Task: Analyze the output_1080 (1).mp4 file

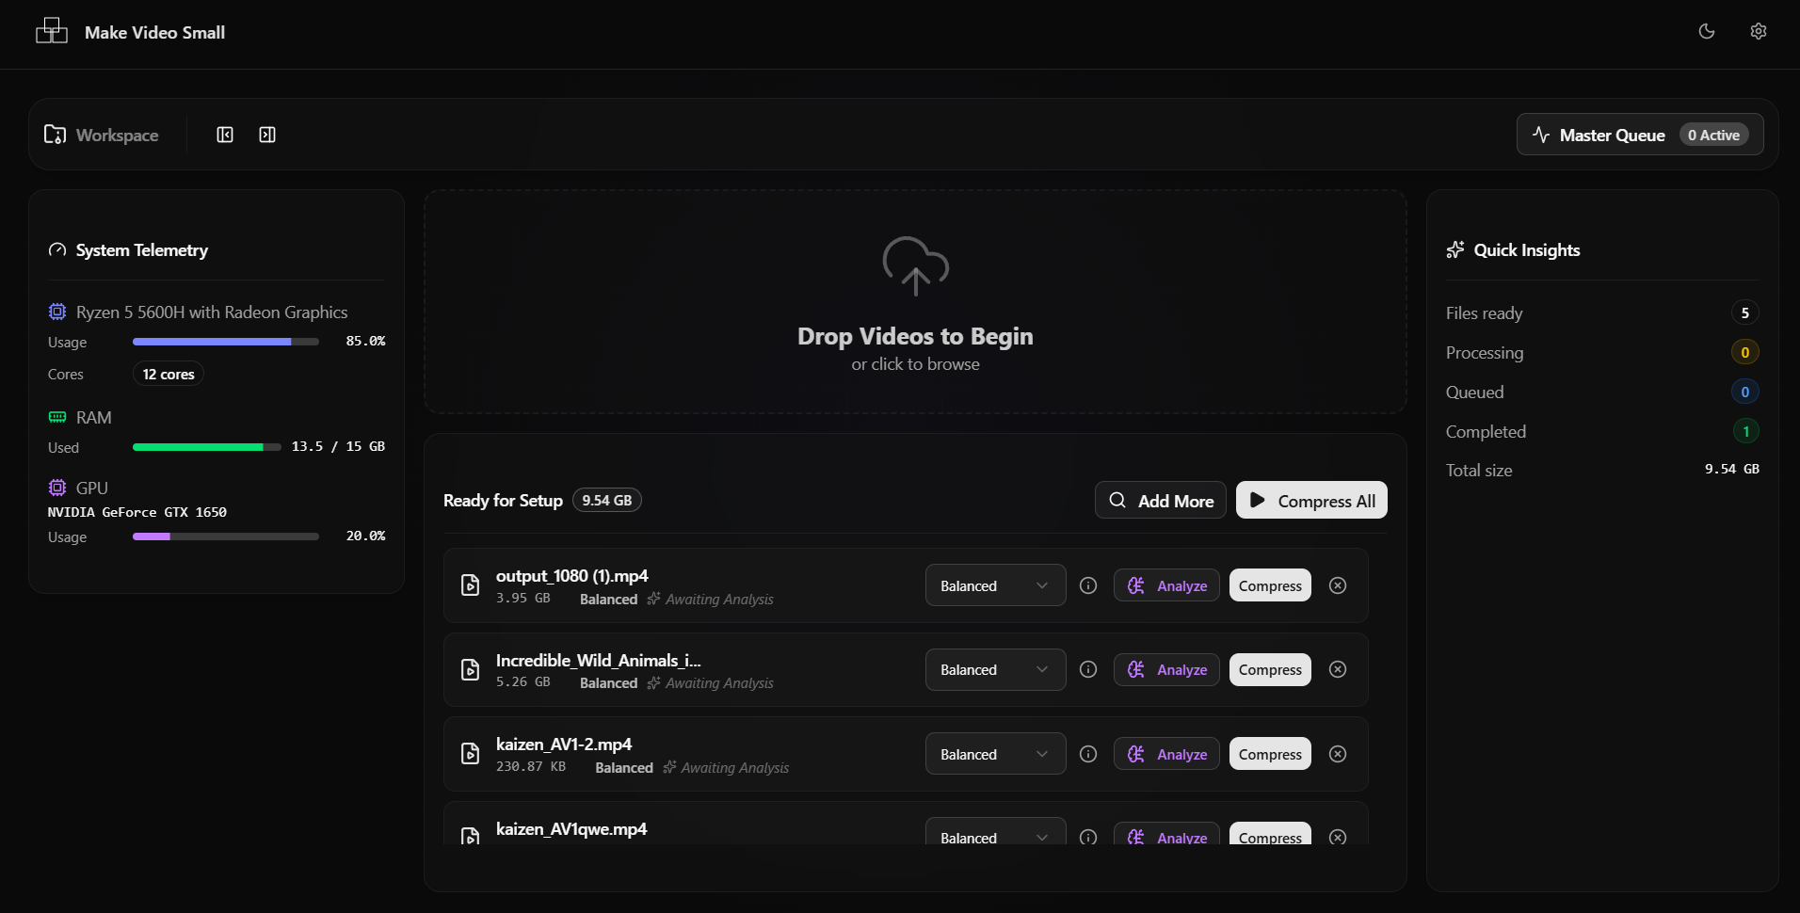Action: pyautogui.click(x=1166, y=585)
